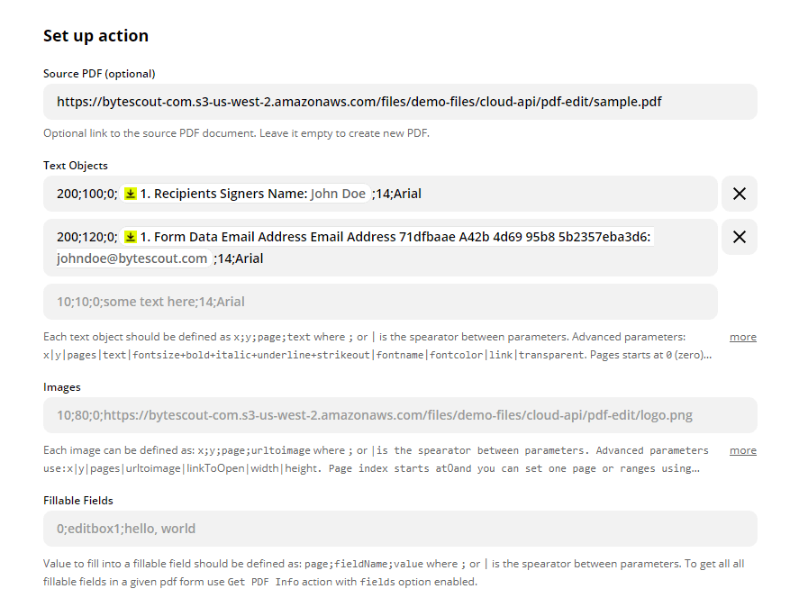
Task: Click empty text object field with placeholder
Action: tap(380, 302)
